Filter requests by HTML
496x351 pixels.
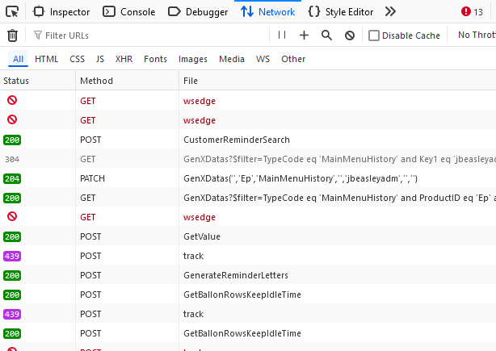[47, 59]
